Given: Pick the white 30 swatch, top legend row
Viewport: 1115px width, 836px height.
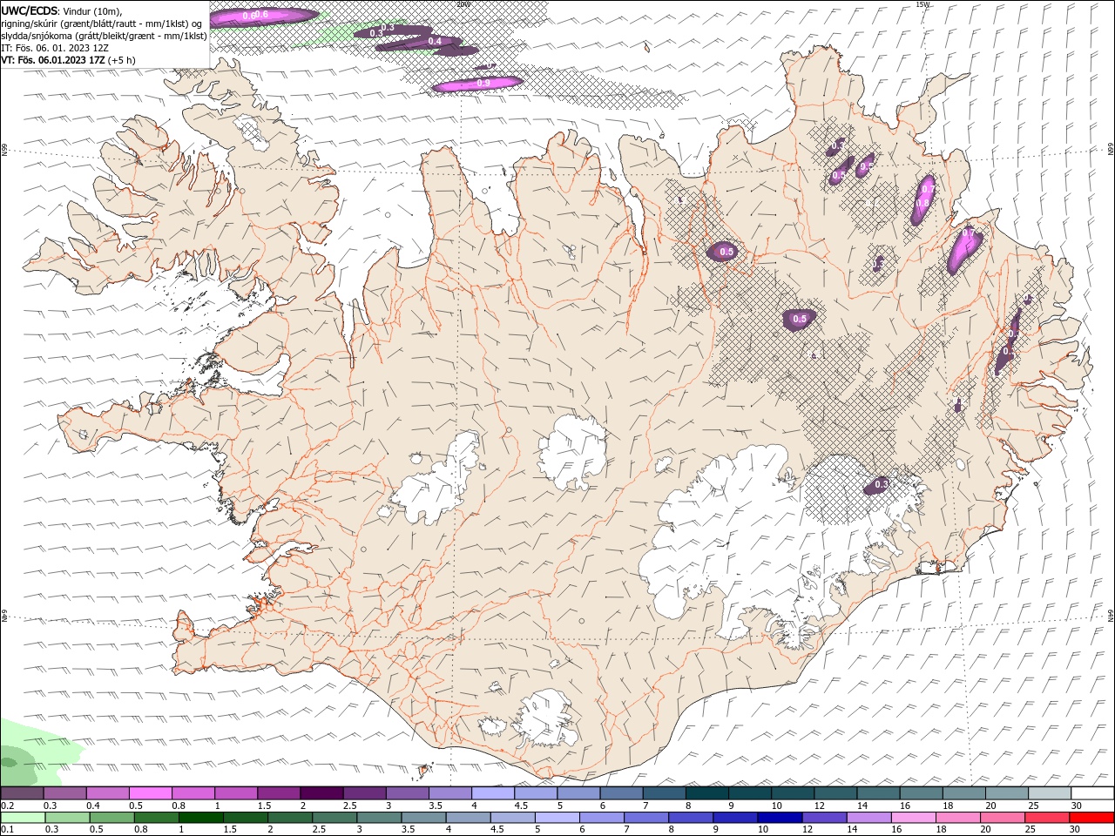Looking at the screenshot, I should pos(1091,793).
